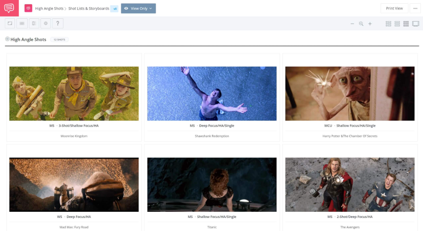Click the Print View button
Viewport: 423px width, 231px height.
(x=394, y=9)
